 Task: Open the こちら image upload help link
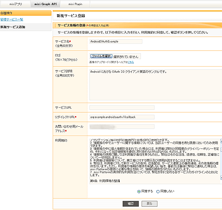131,62
